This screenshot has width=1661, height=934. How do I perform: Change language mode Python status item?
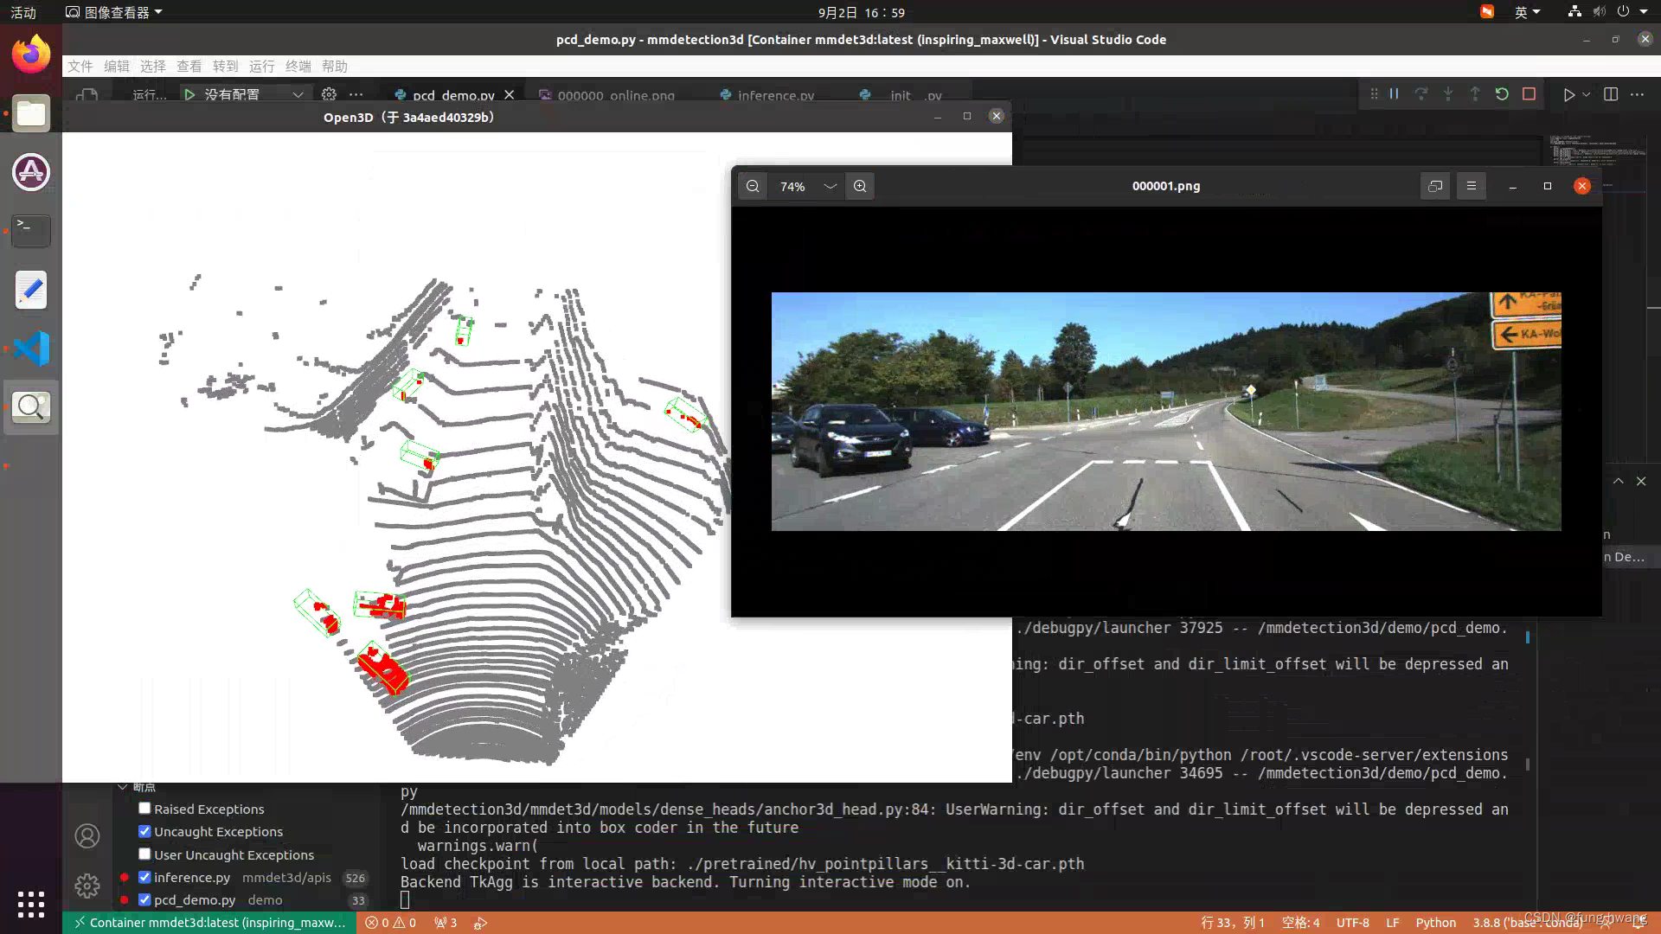(1436, 923)
